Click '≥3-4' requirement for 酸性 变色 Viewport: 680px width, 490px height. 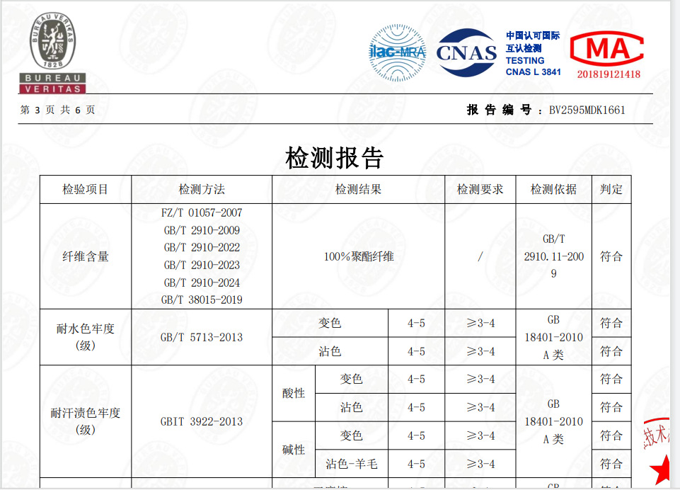click(x=480, y=380)
